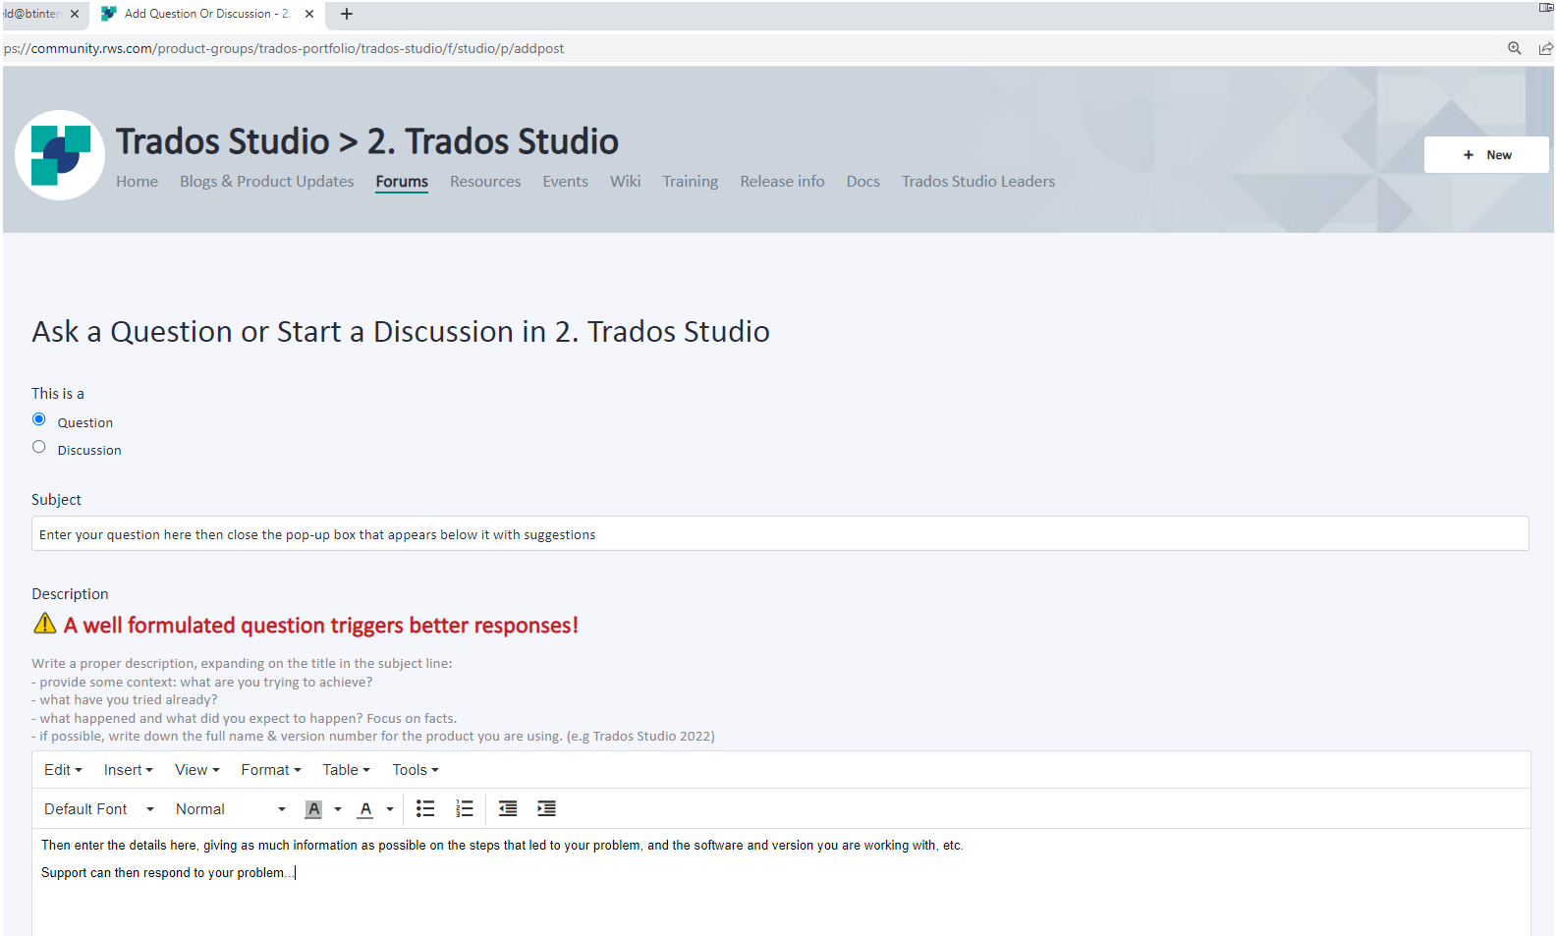This screenshot has width=1557, height=936.
Task: Apply text background highlight color
Action: coord(313,809)
